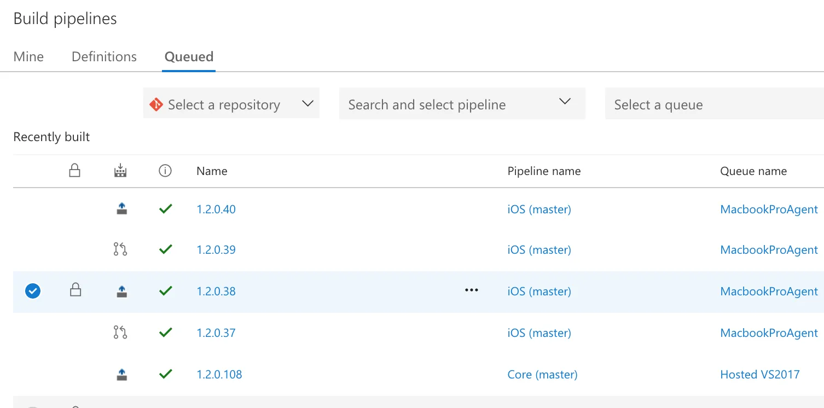Open the Core (master) pipeline link

[x=542, y=375]
